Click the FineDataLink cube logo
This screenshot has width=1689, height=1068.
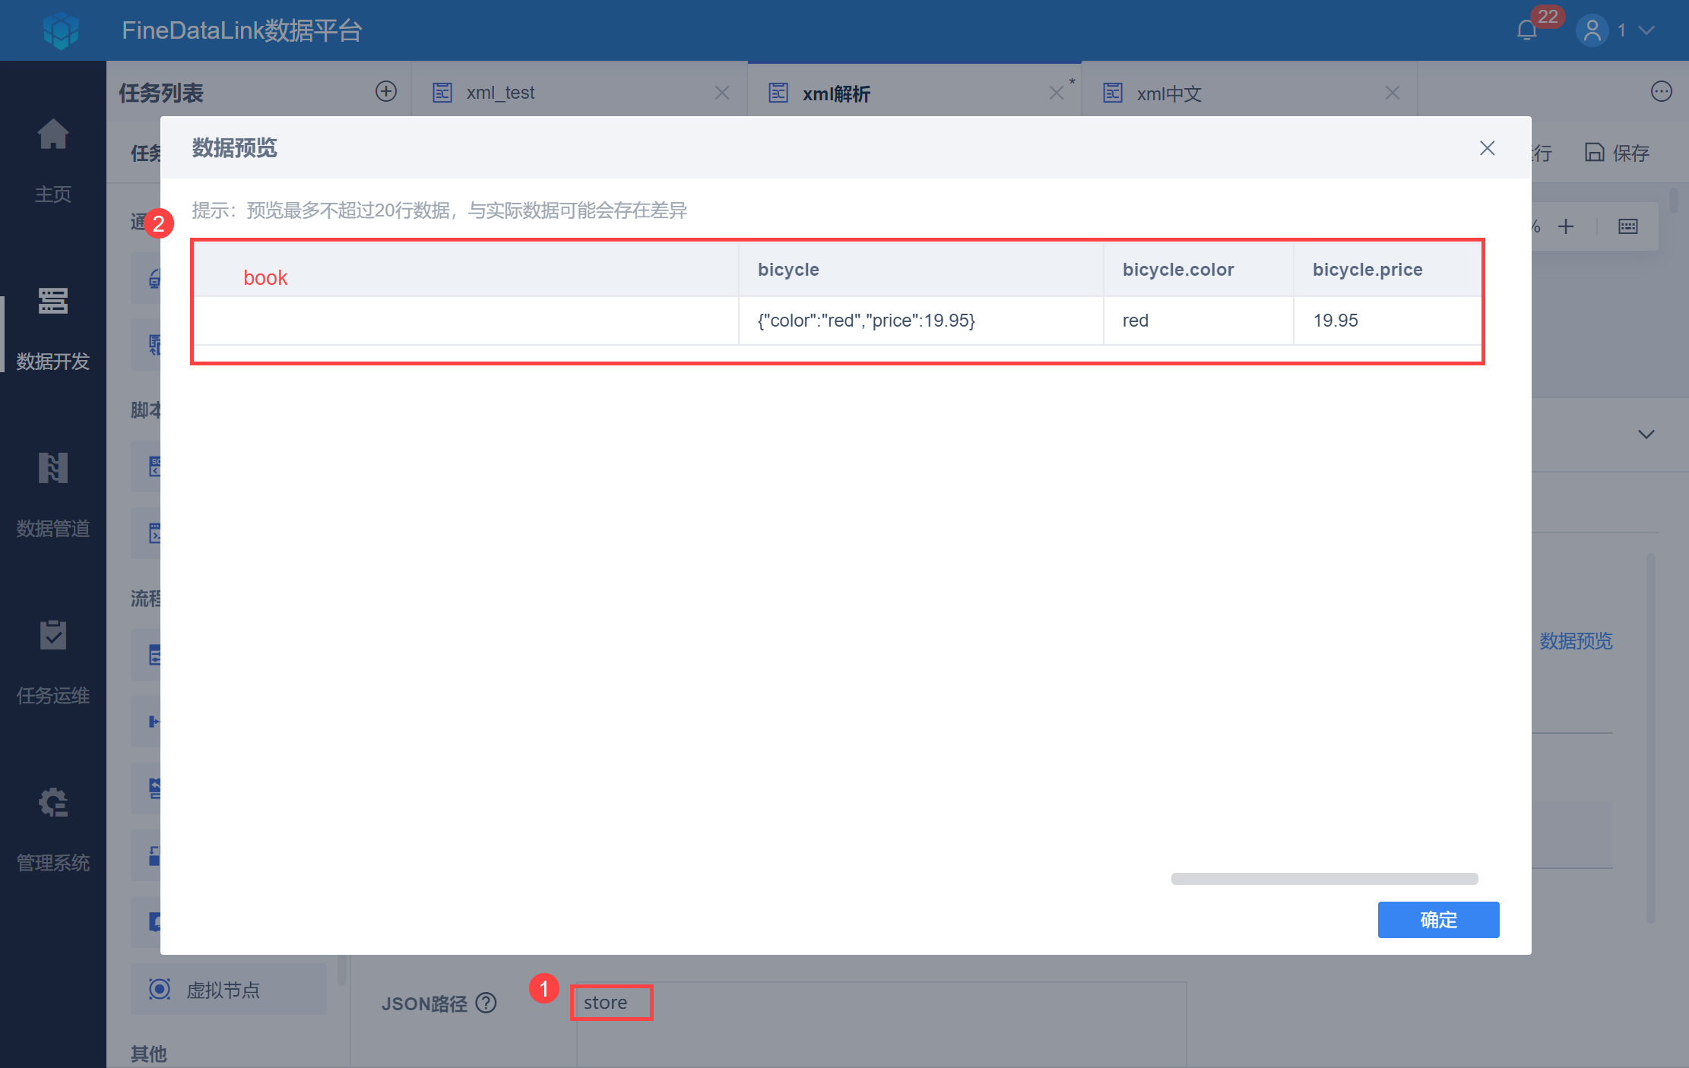pyautogui.click(x=61, y=30)
